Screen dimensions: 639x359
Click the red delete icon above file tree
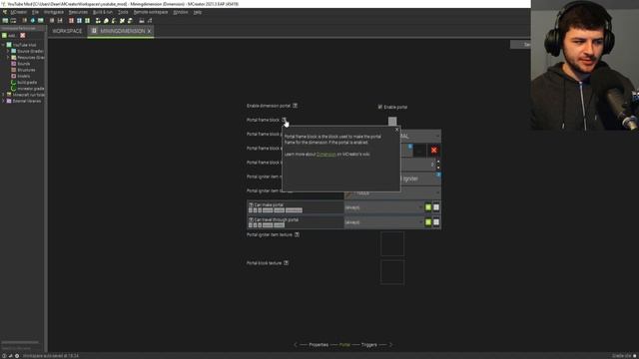click(x=23, y=36)
